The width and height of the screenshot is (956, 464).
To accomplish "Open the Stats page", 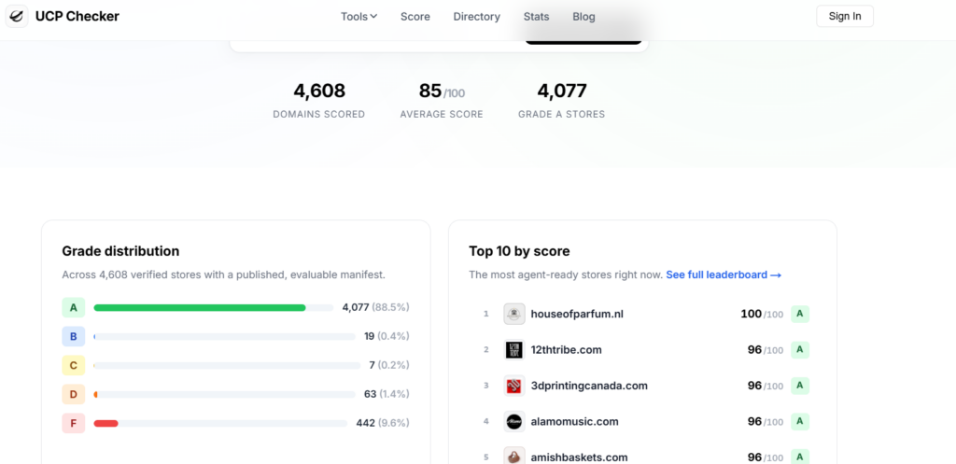I will coord(537,17).
